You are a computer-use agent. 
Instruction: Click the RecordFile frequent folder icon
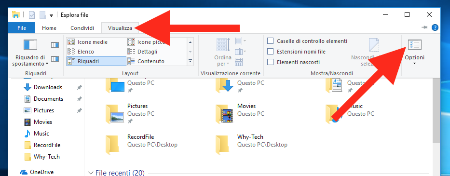coord(112,145)
